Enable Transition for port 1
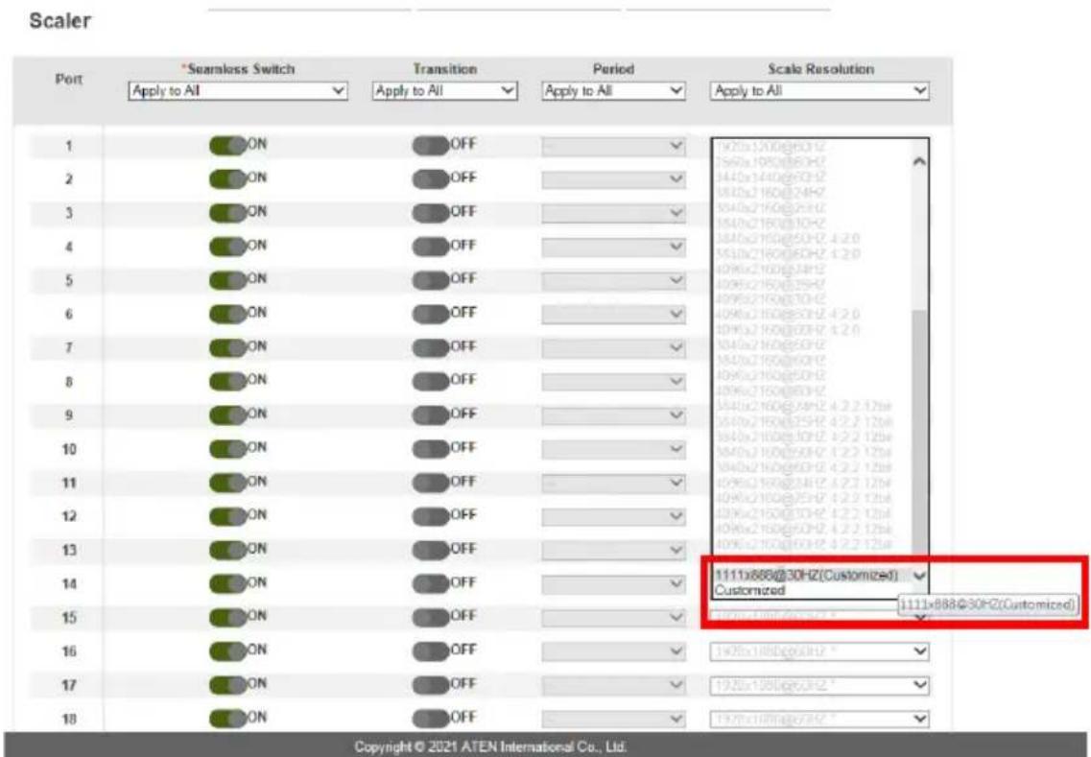Screen dimensions: 1091x757 pos(431,146)
